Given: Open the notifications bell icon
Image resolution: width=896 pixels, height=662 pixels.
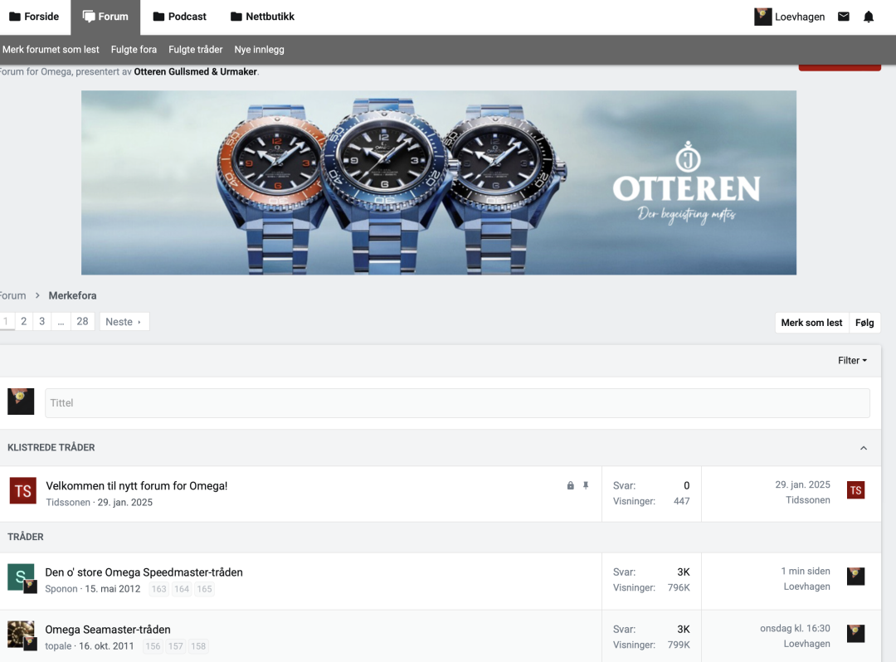Looking at the screenshot, I should (869, 17).
